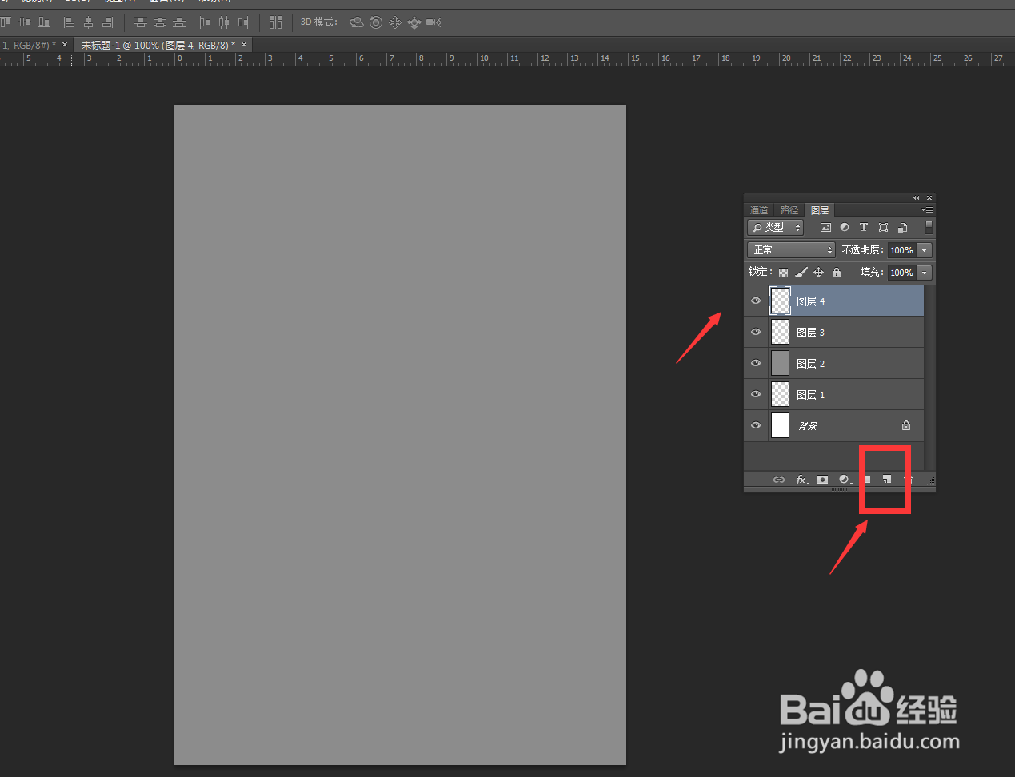
Task: Toggle the adjustment layers filter
Action: click(845, 228)
